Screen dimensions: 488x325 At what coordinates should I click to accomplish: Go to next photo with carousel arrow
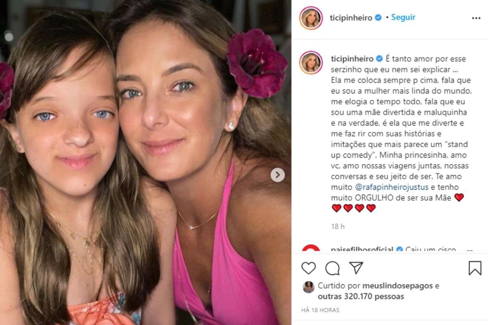278,175
